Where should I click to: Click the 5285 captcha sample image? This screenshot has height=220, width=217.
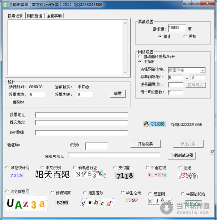pos(63,203)
